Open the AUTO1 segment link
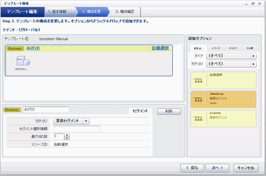Screen dimensions: 266x176 coord(33,48)
